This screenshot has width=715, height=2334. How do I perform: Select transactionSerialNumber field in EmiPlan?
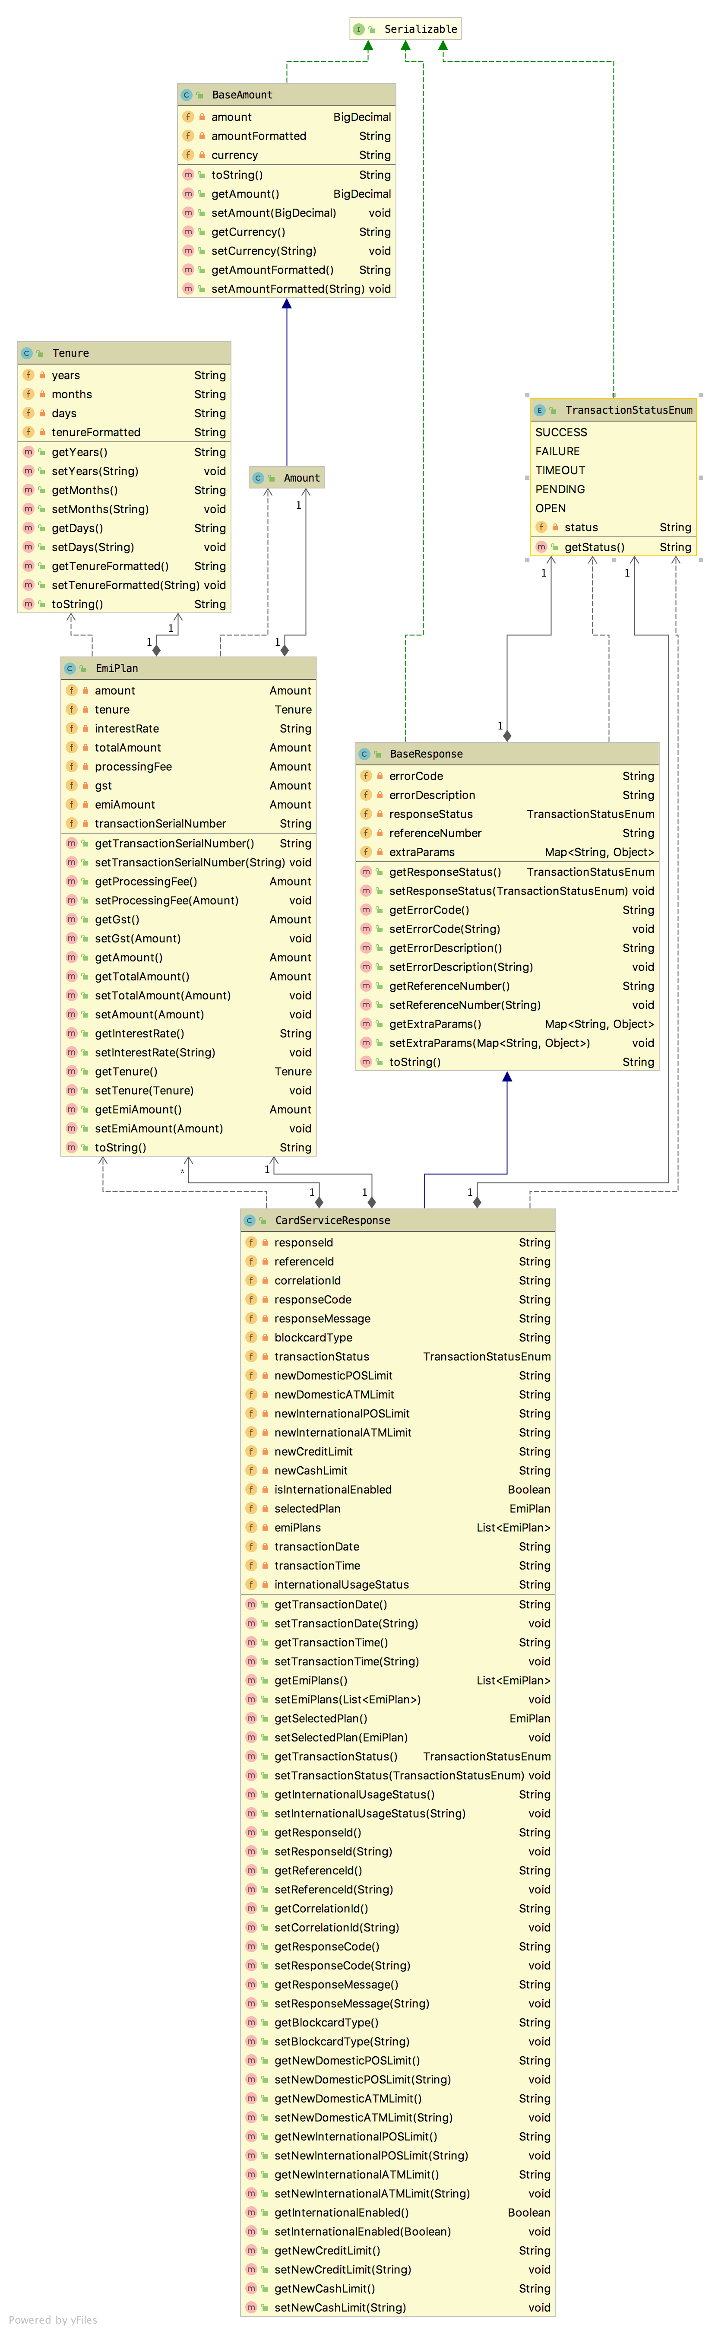click(189, 824)
